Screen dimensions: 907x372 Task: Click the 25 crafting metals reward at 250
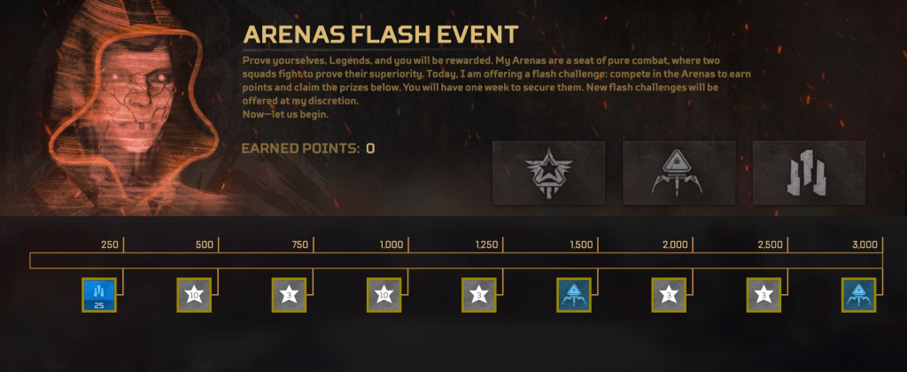point(99,295)
